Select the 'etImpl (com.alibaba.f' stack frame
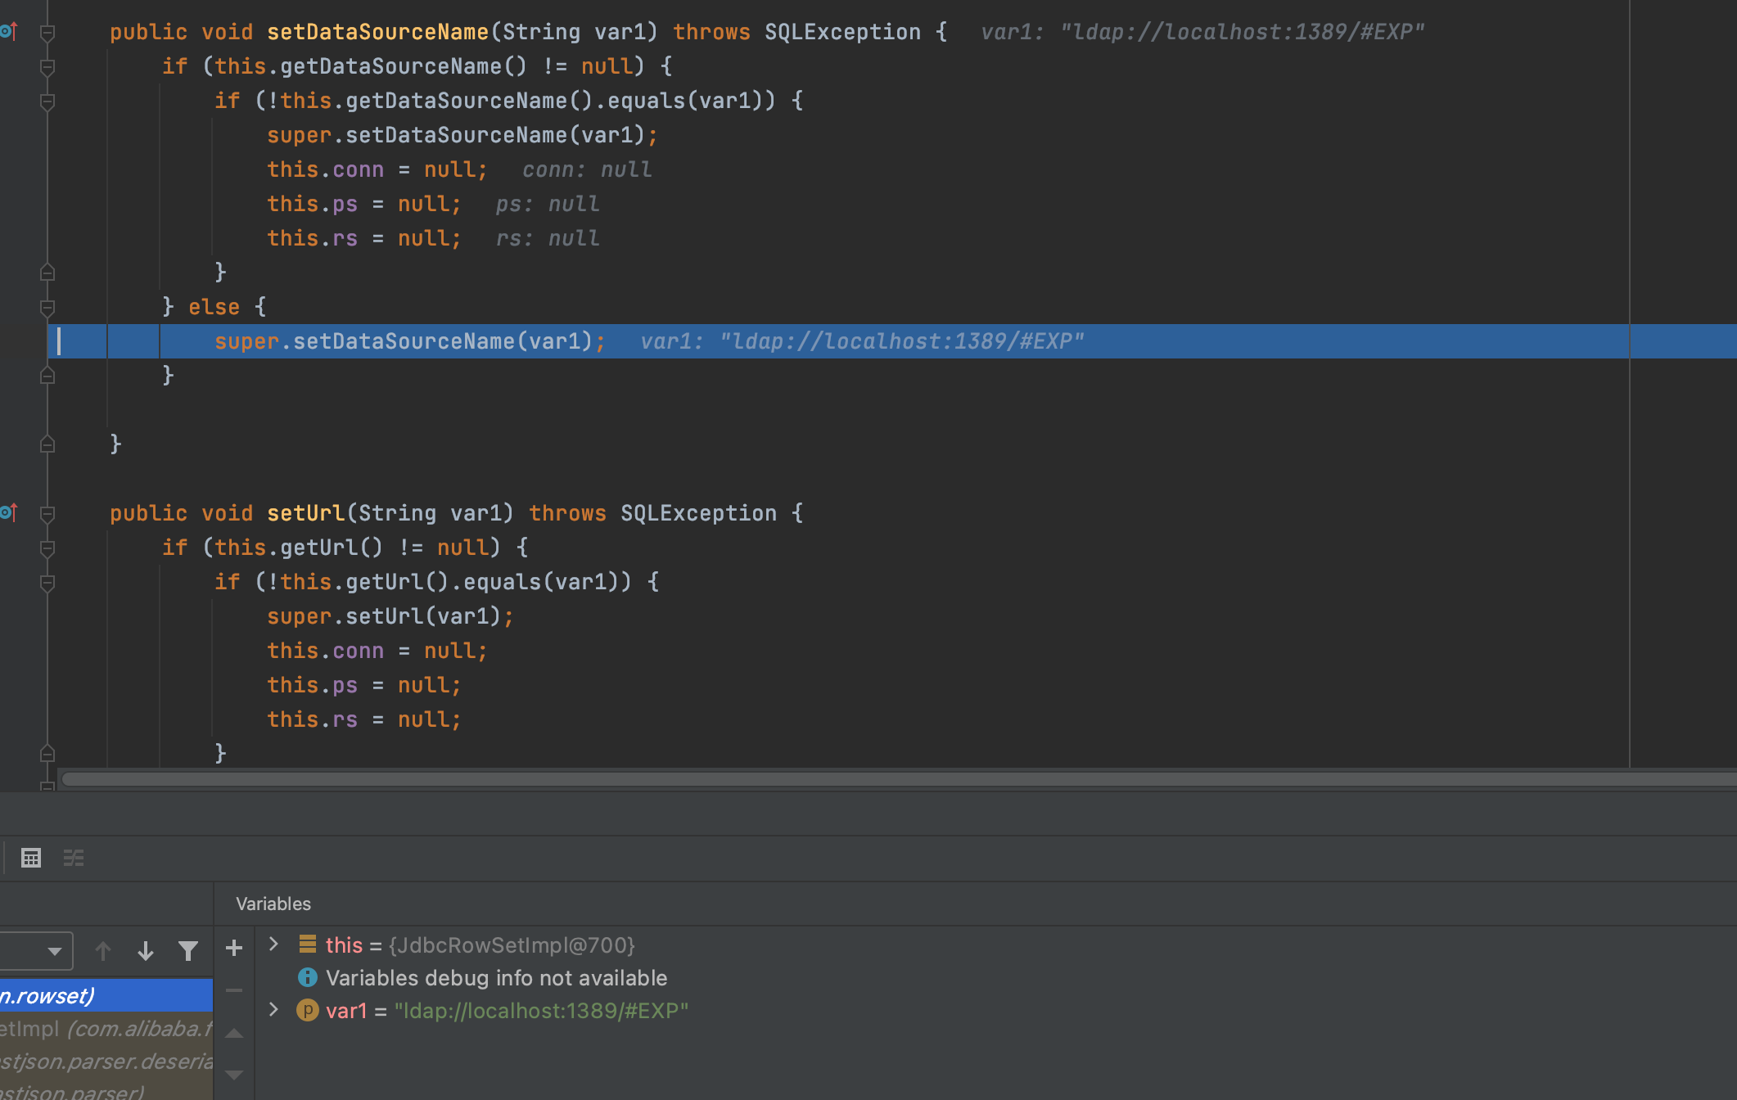The width and height of the screenshot is (1737, 1100). coord(106,1028)
